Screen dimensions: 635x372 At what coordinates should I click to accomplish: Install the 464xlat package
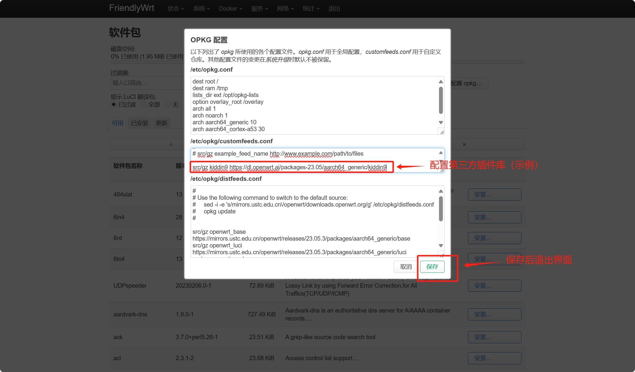pyautogui.click(x=495, y=194)
